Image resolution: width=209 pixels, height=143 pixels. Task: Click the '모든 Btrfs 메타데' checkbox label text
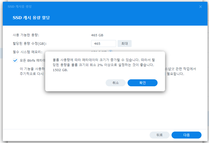click(x=32, y=60)
